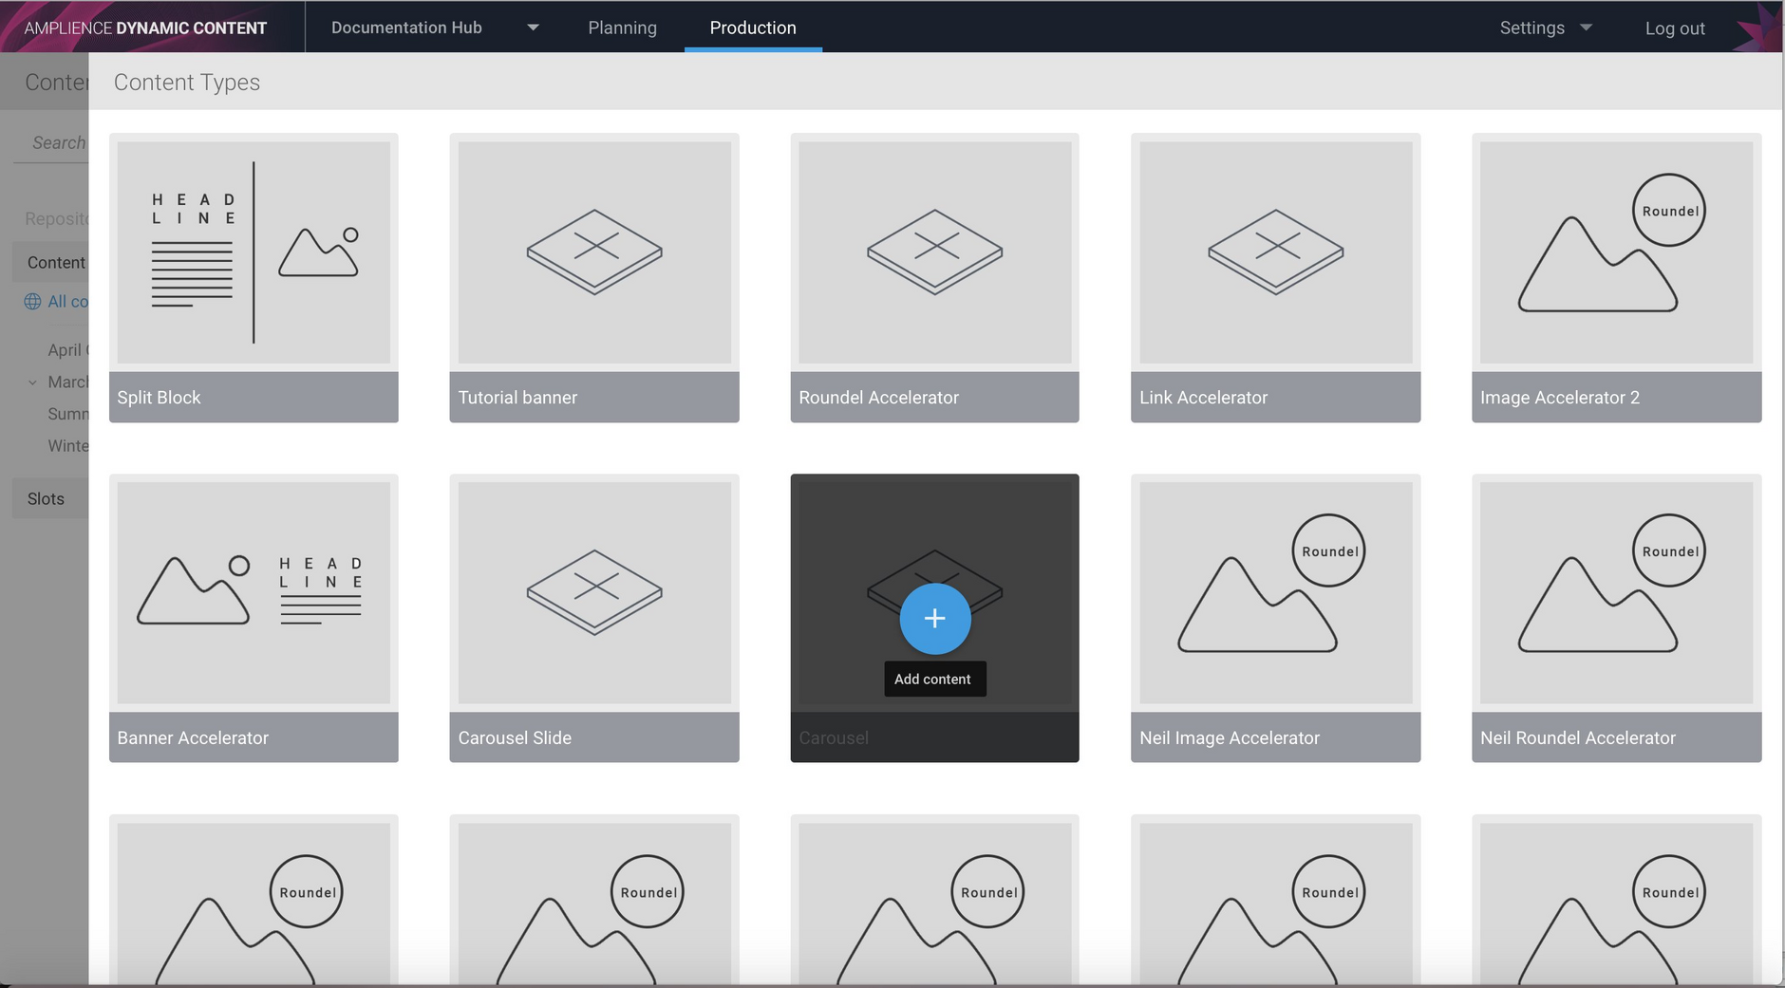Click the Log out link
The width and height of the screenshot is (1785, 988).
(x=1675, y=28)
